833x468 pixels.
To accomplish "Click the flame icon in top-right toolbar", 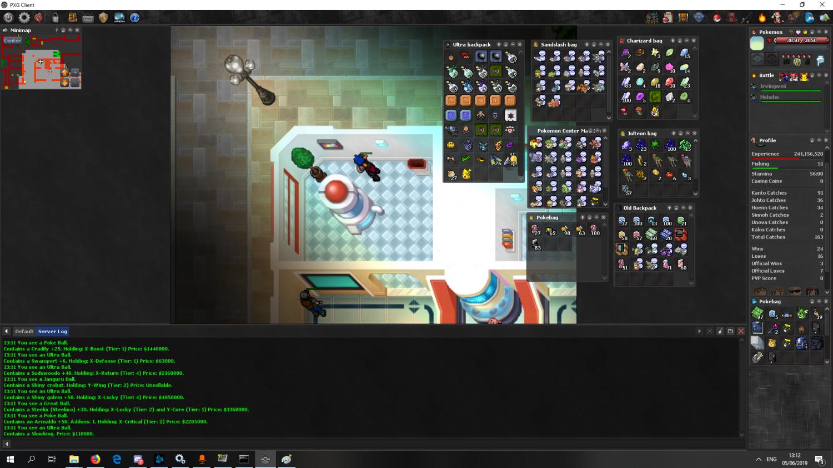I will point(762,18).
